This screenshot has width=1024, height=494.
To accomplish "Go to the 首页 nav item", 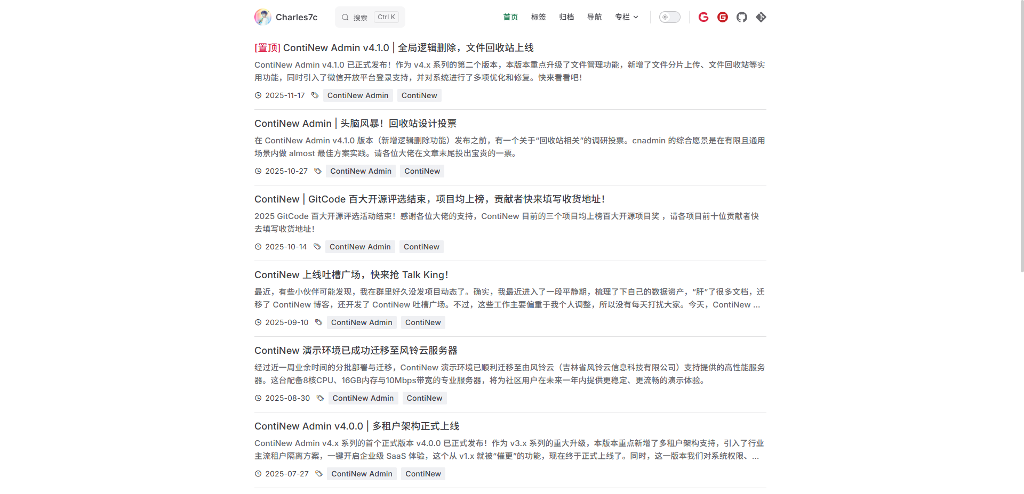I will tap(510, 17).
